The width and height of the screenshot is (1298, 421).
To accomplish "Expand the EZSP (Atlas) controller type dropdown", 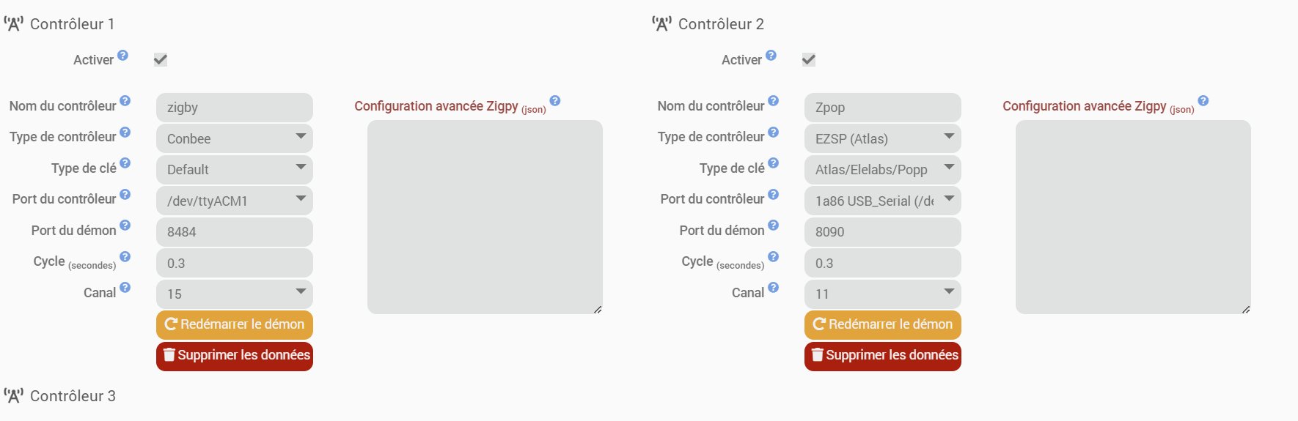I will point(883,138).
